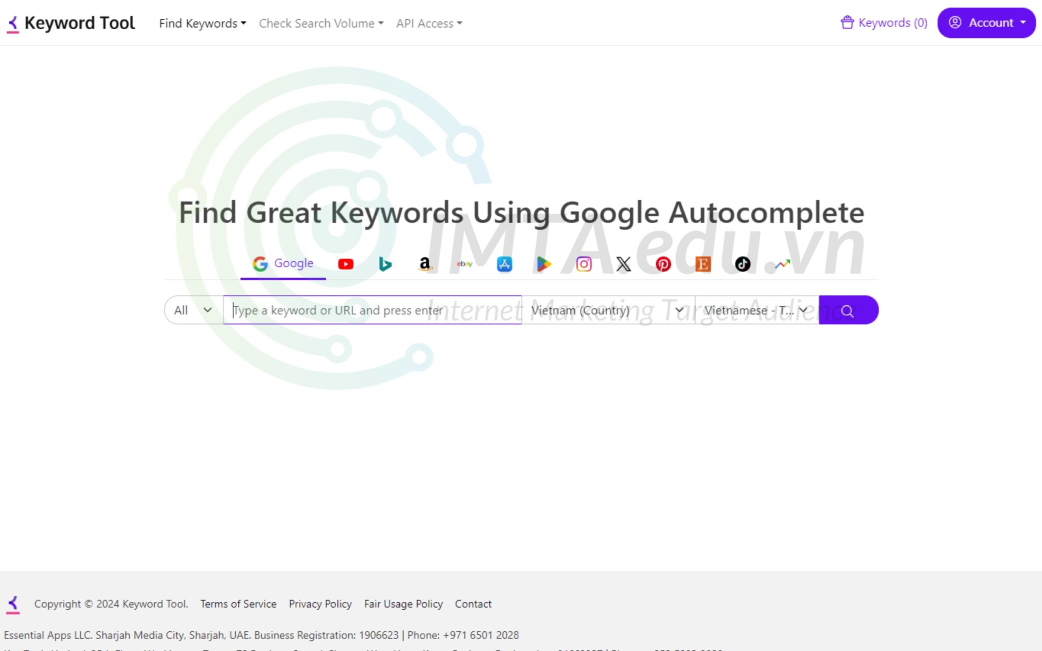The height and width of the screenshot is (651, 1042).
Task: Click the Keywords basket button
Action: (884, 23)
